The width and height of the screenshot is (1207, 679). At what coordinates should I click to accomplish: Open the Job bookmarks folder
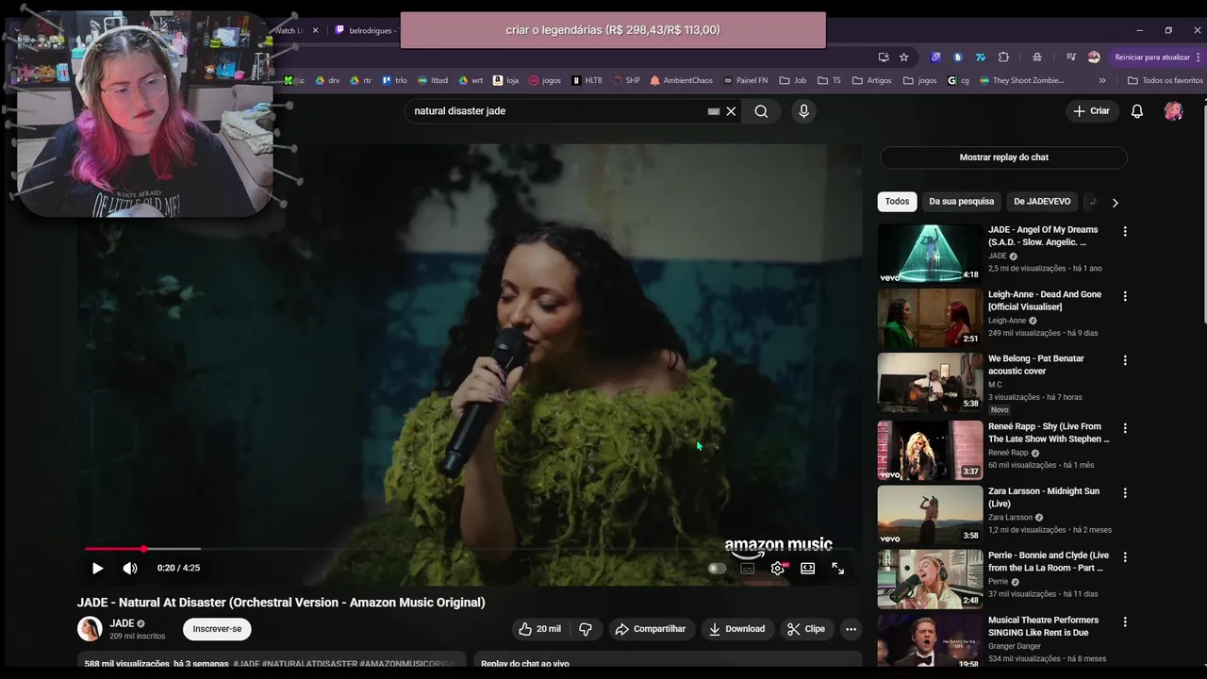(x=793, y=80)
